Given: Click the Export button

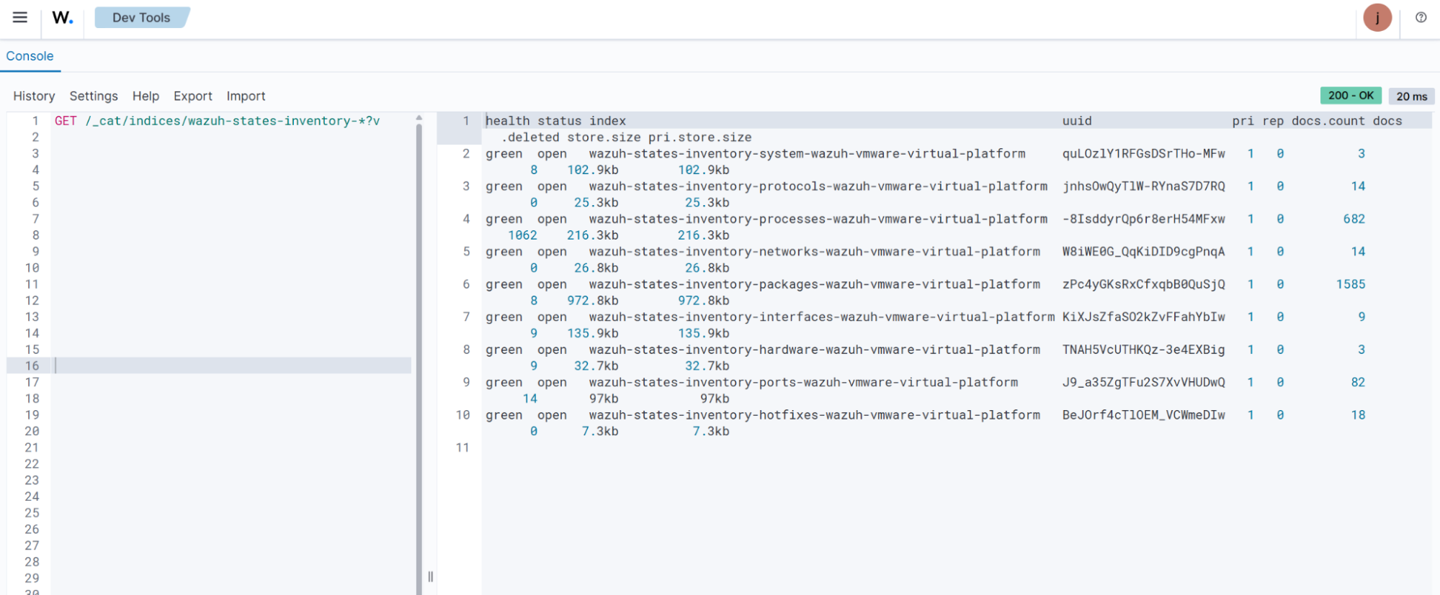Looking at the screenshot, I should [x=192, y=96].
